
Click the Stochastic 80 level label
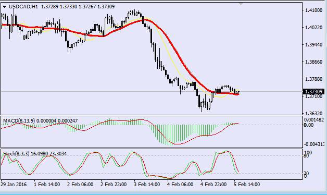point(306,156)
